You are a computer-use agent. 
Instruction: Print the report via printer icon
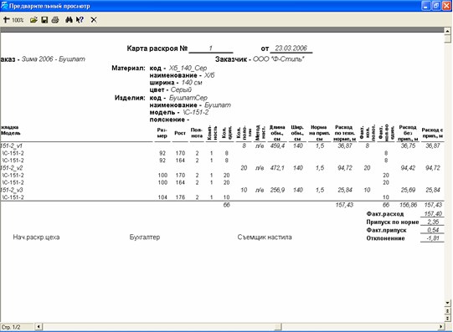tap(55, 20)
